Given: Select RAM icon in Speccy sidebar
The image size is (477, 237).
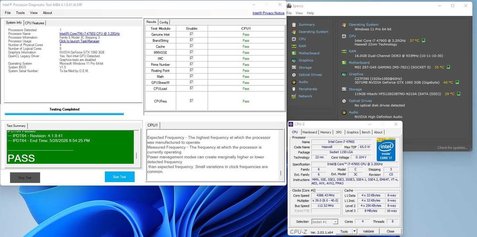Looking at the screenshot, I should coord(293,46).
